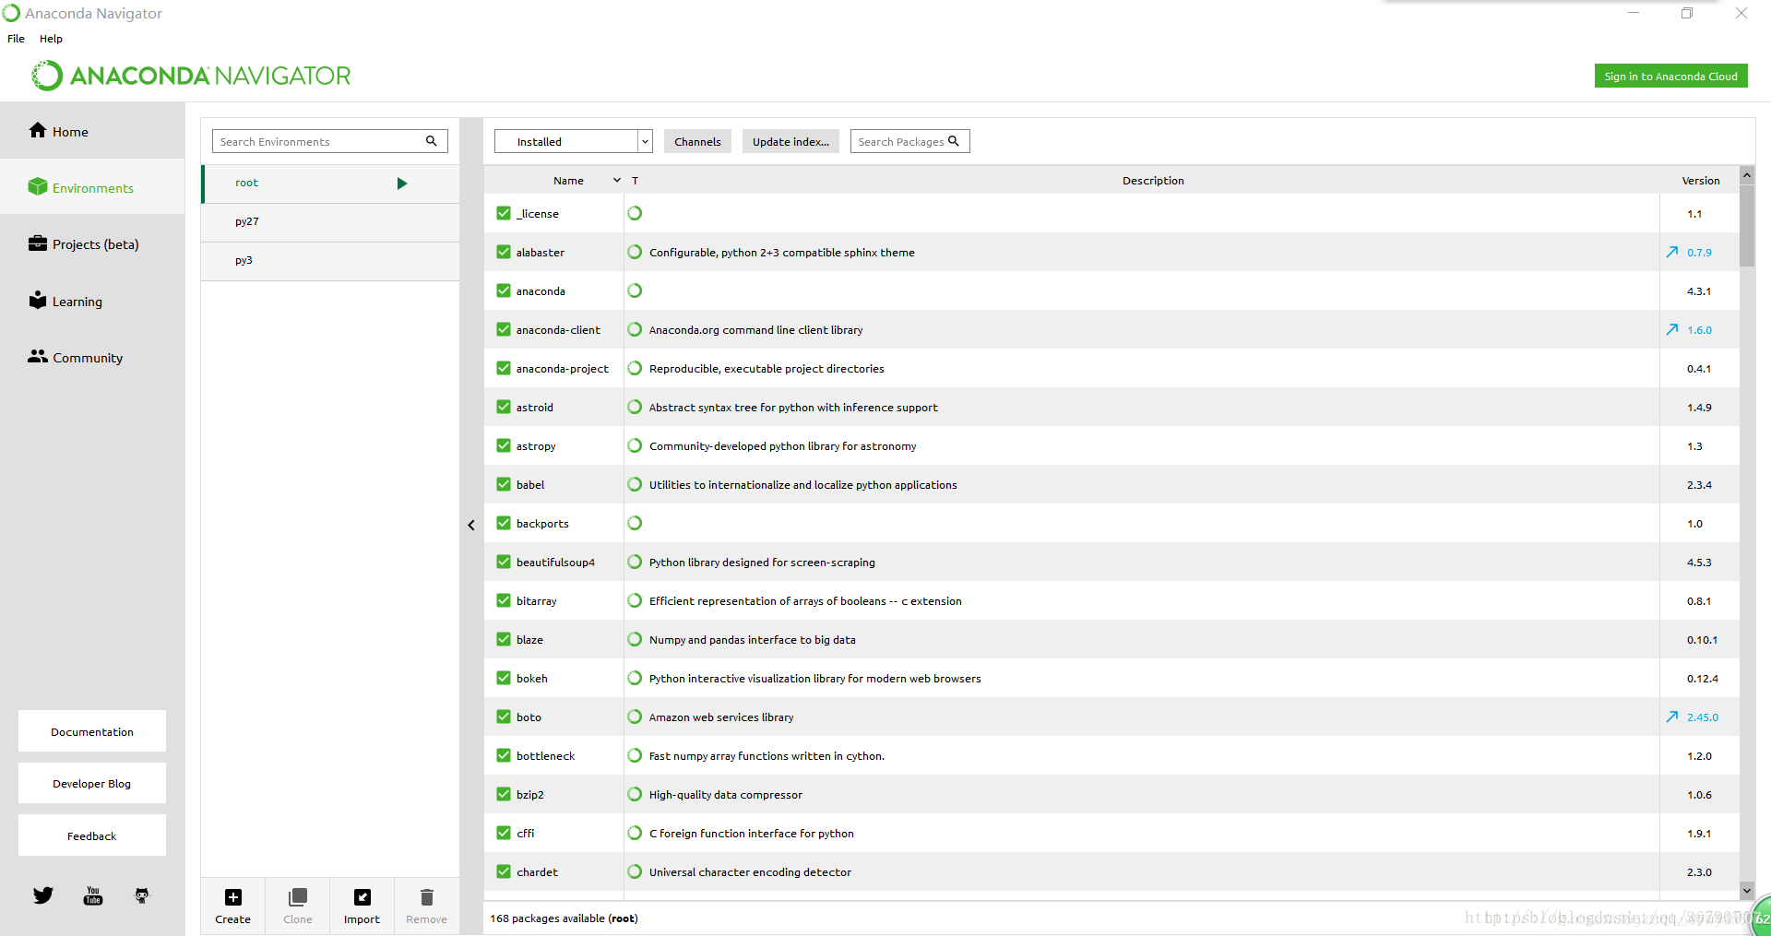Sort packages by Name column arrow

(x=617, y=181)
